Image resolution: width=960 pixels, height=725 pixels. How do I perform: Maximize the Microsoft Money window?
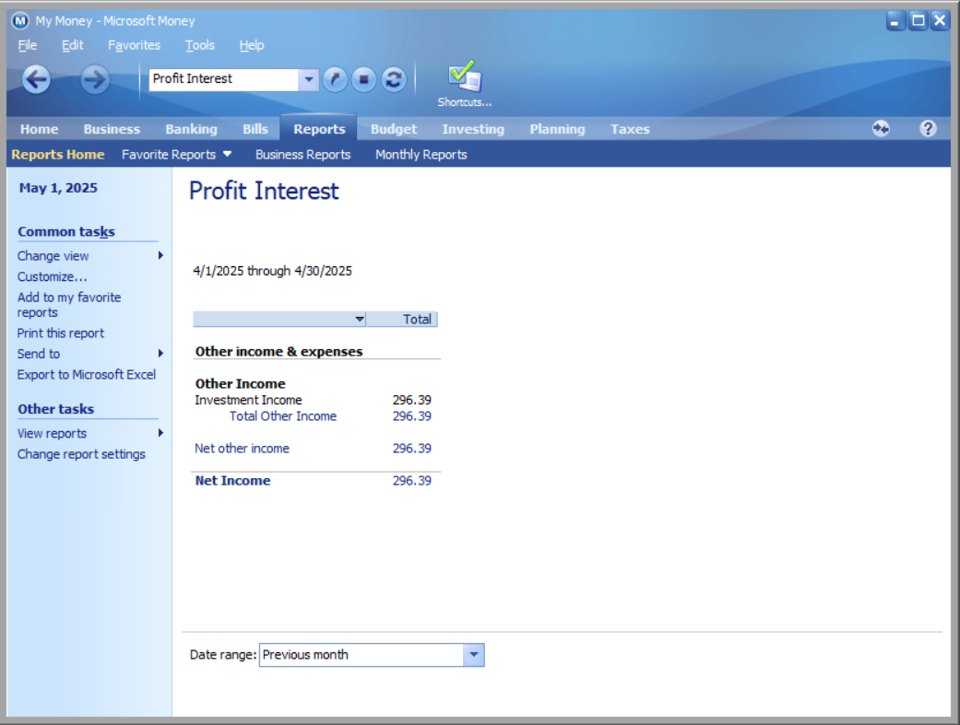click(x=918, y=21)
